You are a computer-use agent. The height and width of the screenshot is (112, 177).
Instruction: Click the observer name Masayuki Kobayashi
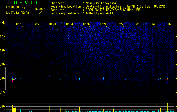[101, 3]
